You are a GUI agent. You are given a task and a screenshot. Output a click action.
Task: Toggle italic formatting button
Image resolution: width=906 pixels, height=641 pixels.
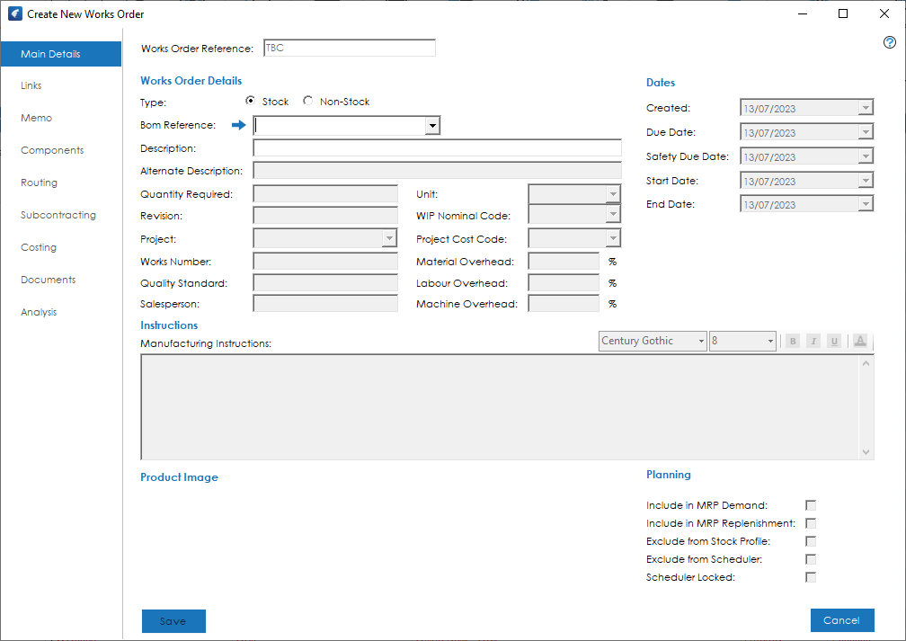click(x=813, y=341)
